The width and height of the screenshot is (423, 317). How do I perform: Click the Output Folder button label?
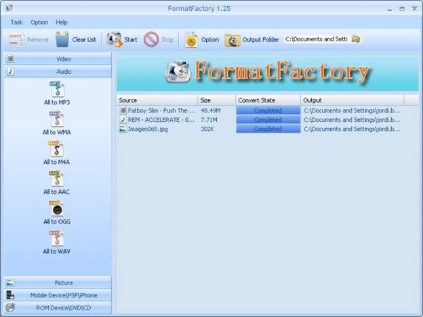pos(260,39)
